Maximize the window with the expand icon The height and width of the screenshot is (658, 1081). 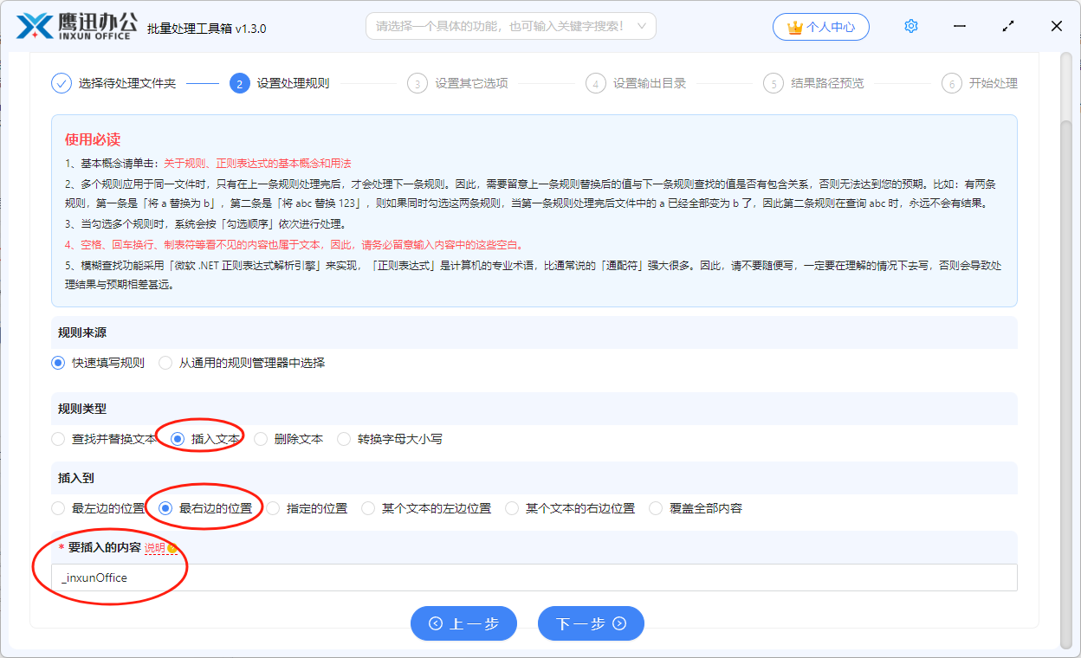point(1008,26)
